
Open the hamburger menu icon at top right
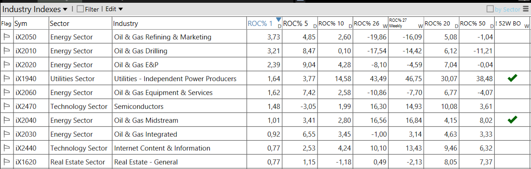[x=525, y=9]
